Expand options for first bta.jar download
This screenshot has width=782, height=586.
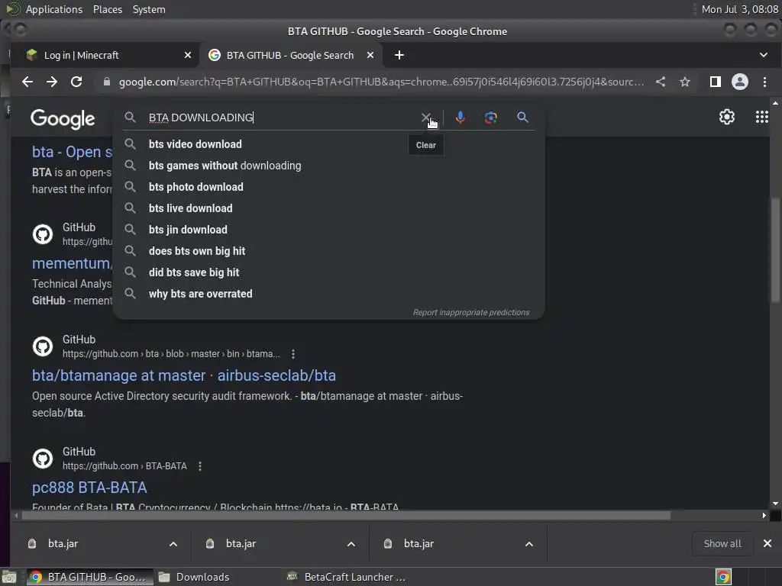coord(173,543)
